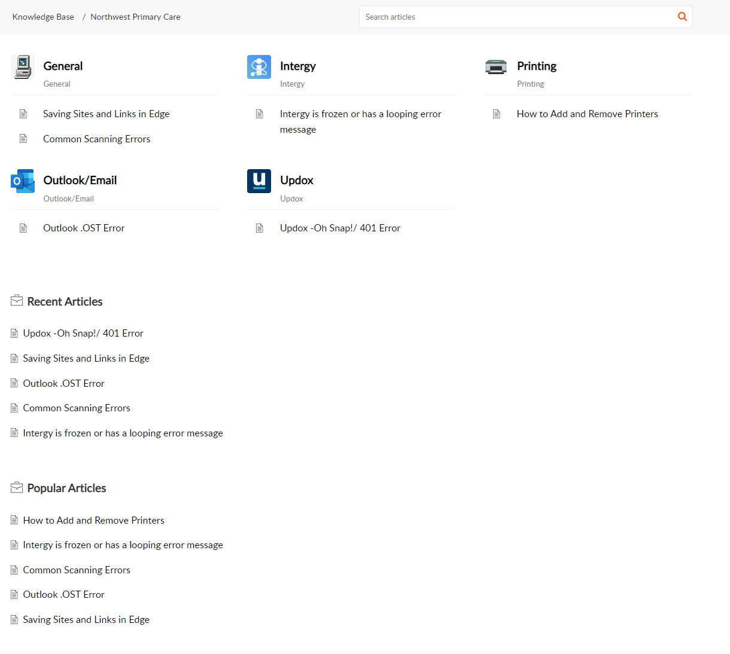Screen dimensions: 730x654
Task: Click the Intergy category icon
Action: (x=259, y=67)
